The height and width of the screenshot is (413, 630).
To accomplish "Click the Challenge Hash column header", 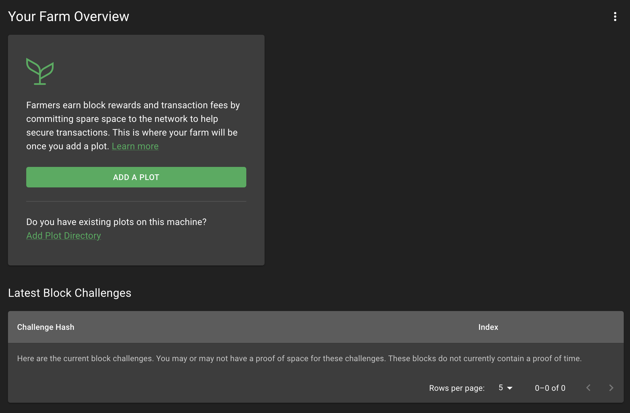I will 46,327.
